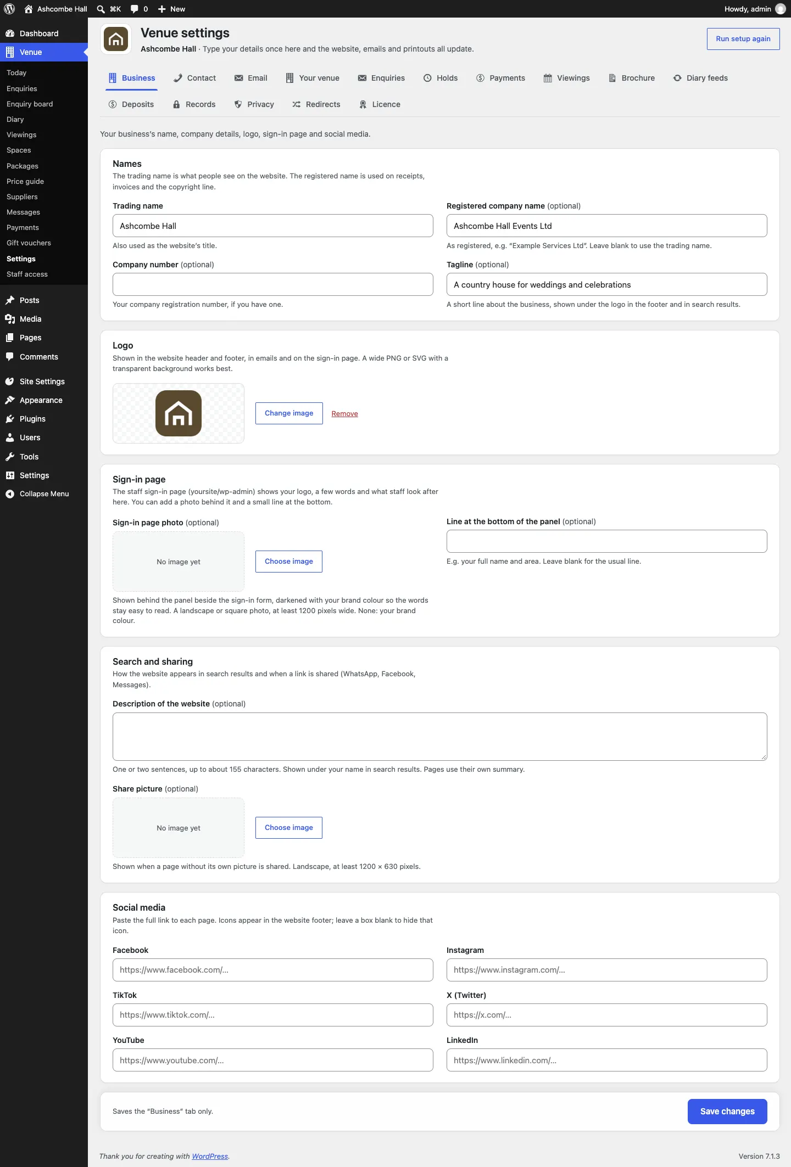This screenshot has height=1167, width=791.
Task: Click the plus New icon
Action: [161, 9]
